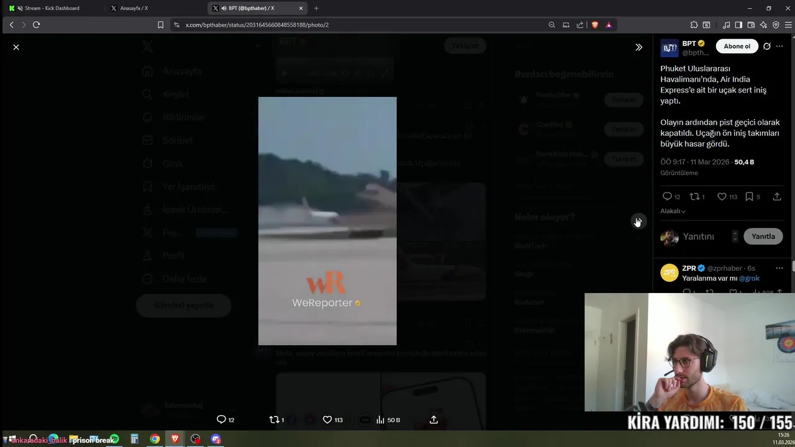Open the BPT post's three-dot more menu
The width and height of the screenshot is (795, 447).
[x=779, y=46]
